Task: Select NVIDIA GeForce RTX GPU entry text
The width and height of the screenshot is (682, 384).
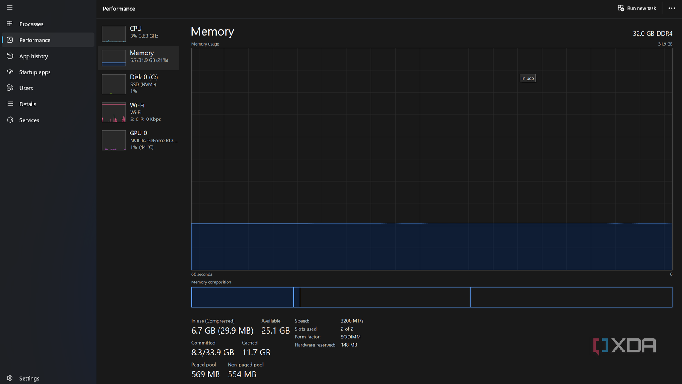Action: [154, 140]
